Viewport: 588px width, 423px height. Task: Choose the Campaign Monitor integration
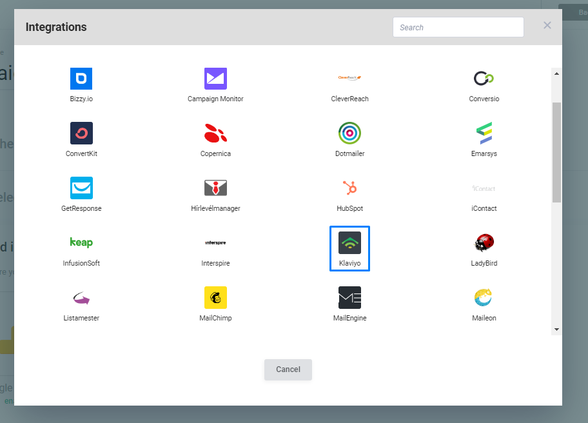[x=215, y=78]
